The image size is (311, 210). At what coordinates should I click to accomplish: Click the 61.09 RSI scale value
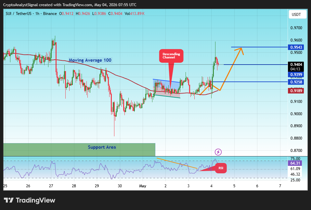[x=295, y=169]
